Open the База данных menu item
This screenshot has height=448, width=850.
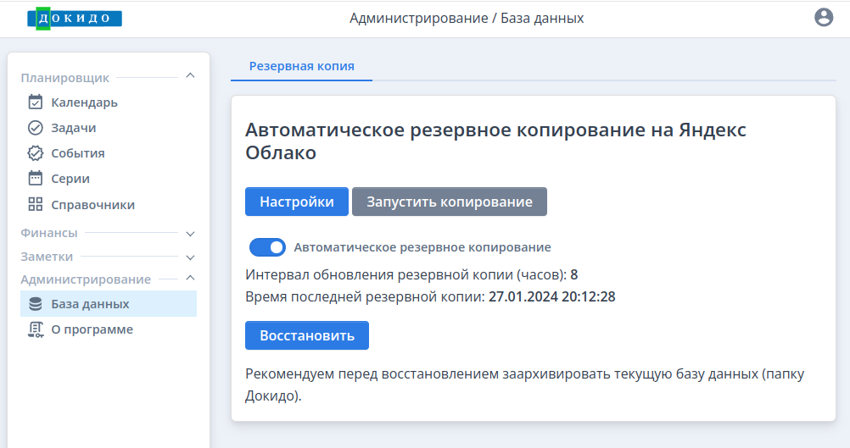click(109, 304)
